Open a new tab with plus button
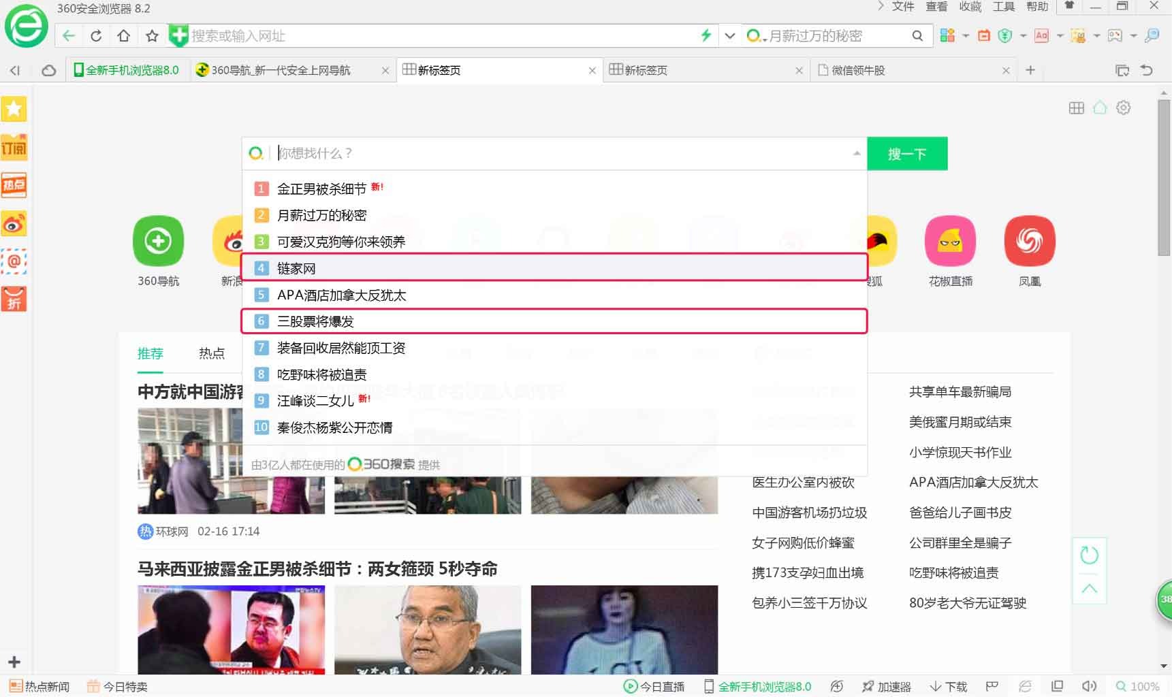 pos(1030,70)
